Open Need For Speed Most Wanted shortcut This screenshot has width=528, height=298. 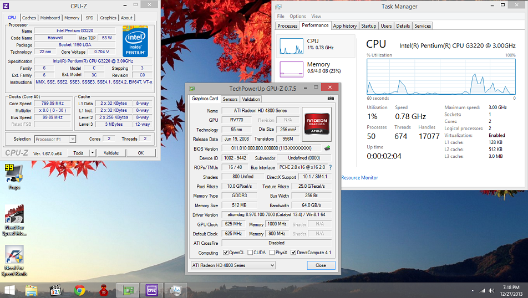[x=14, y=220]
